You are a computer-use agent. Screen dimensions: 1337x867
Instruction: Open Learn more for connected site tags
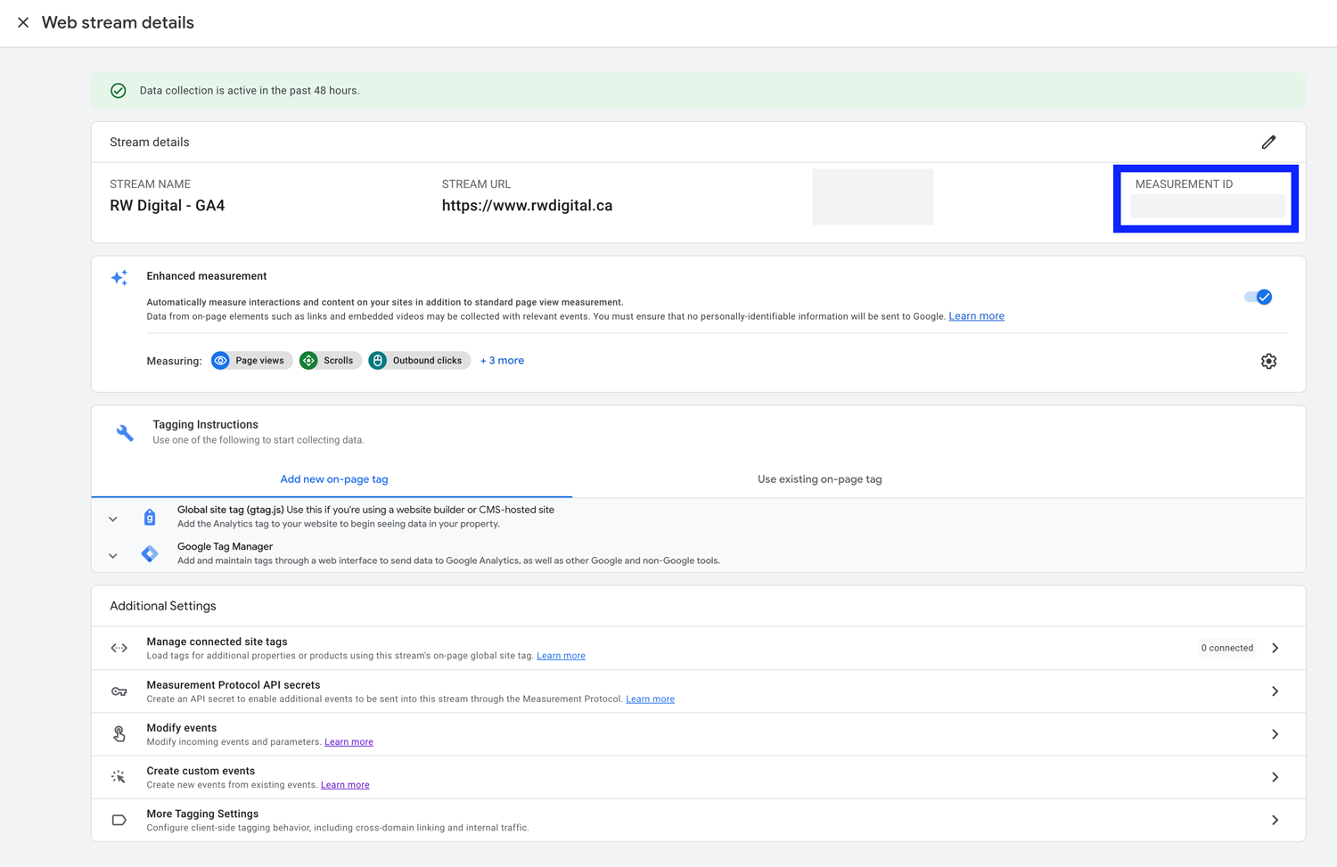click(x=561, y=656)
